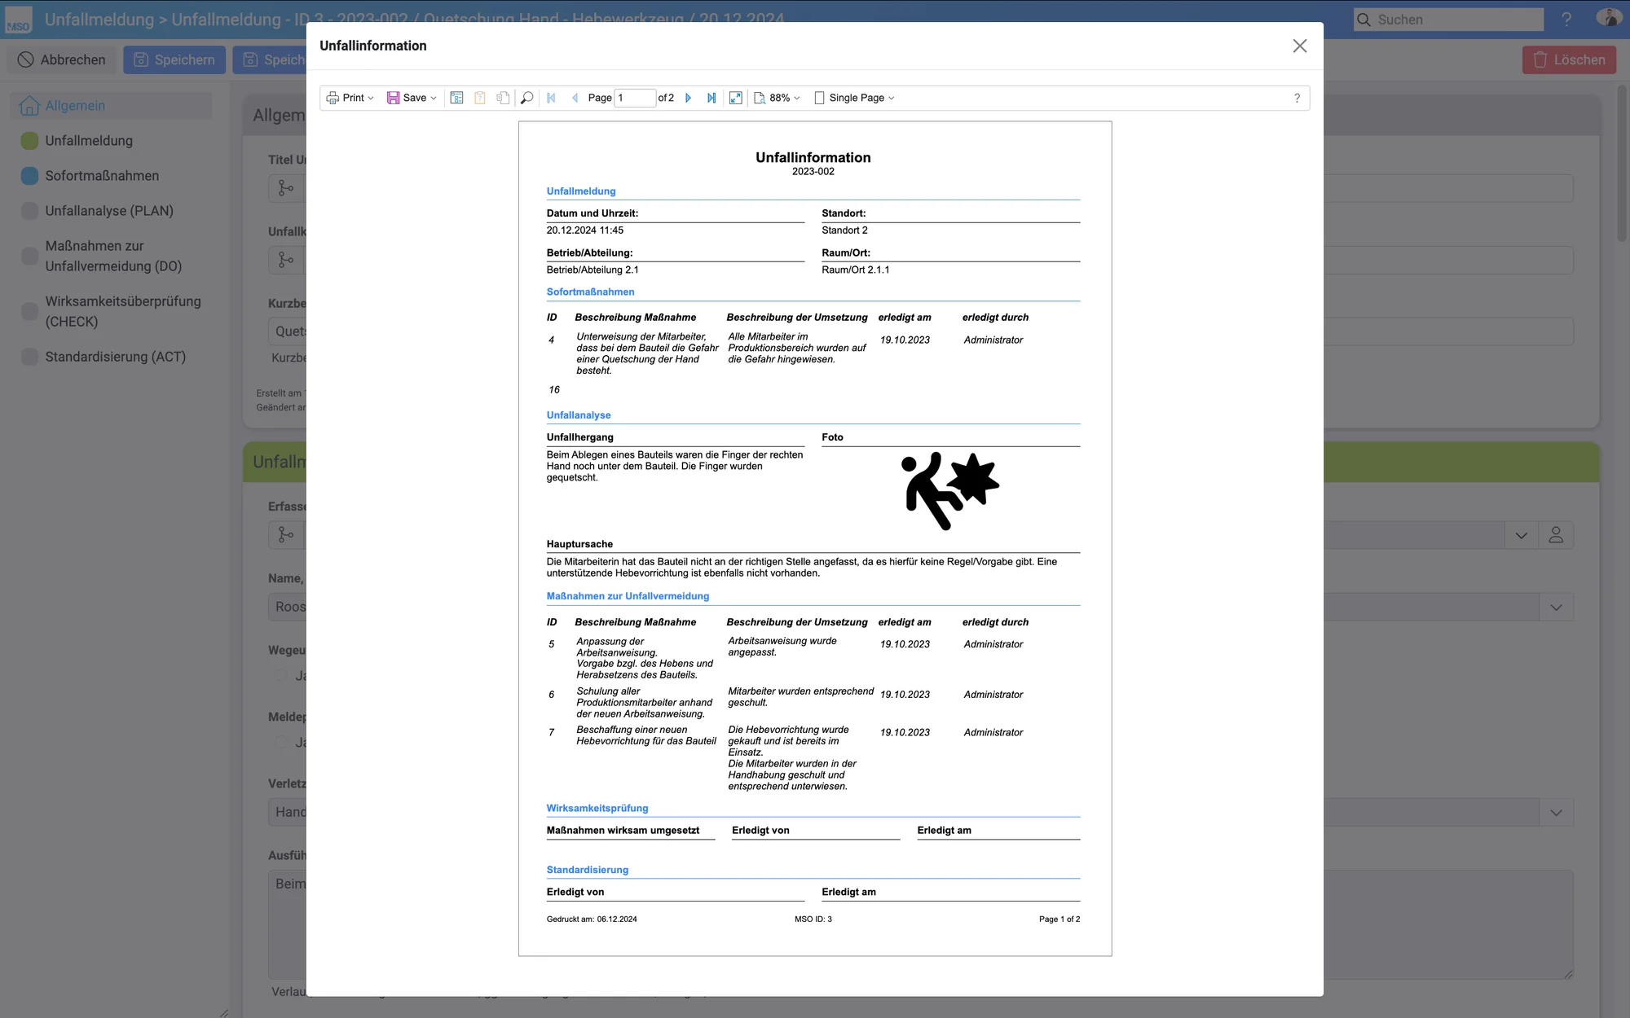The image size is (1630, 1018).
Task: Go to previous report page
Action: pyautogui.click(x=575, y=98)
